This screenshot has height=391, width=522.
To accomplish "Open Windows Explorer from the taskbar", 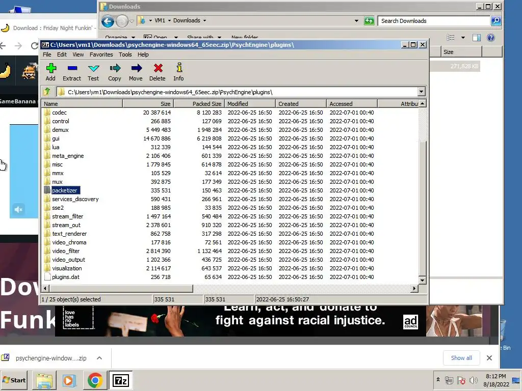I will (x=44, y=380).
